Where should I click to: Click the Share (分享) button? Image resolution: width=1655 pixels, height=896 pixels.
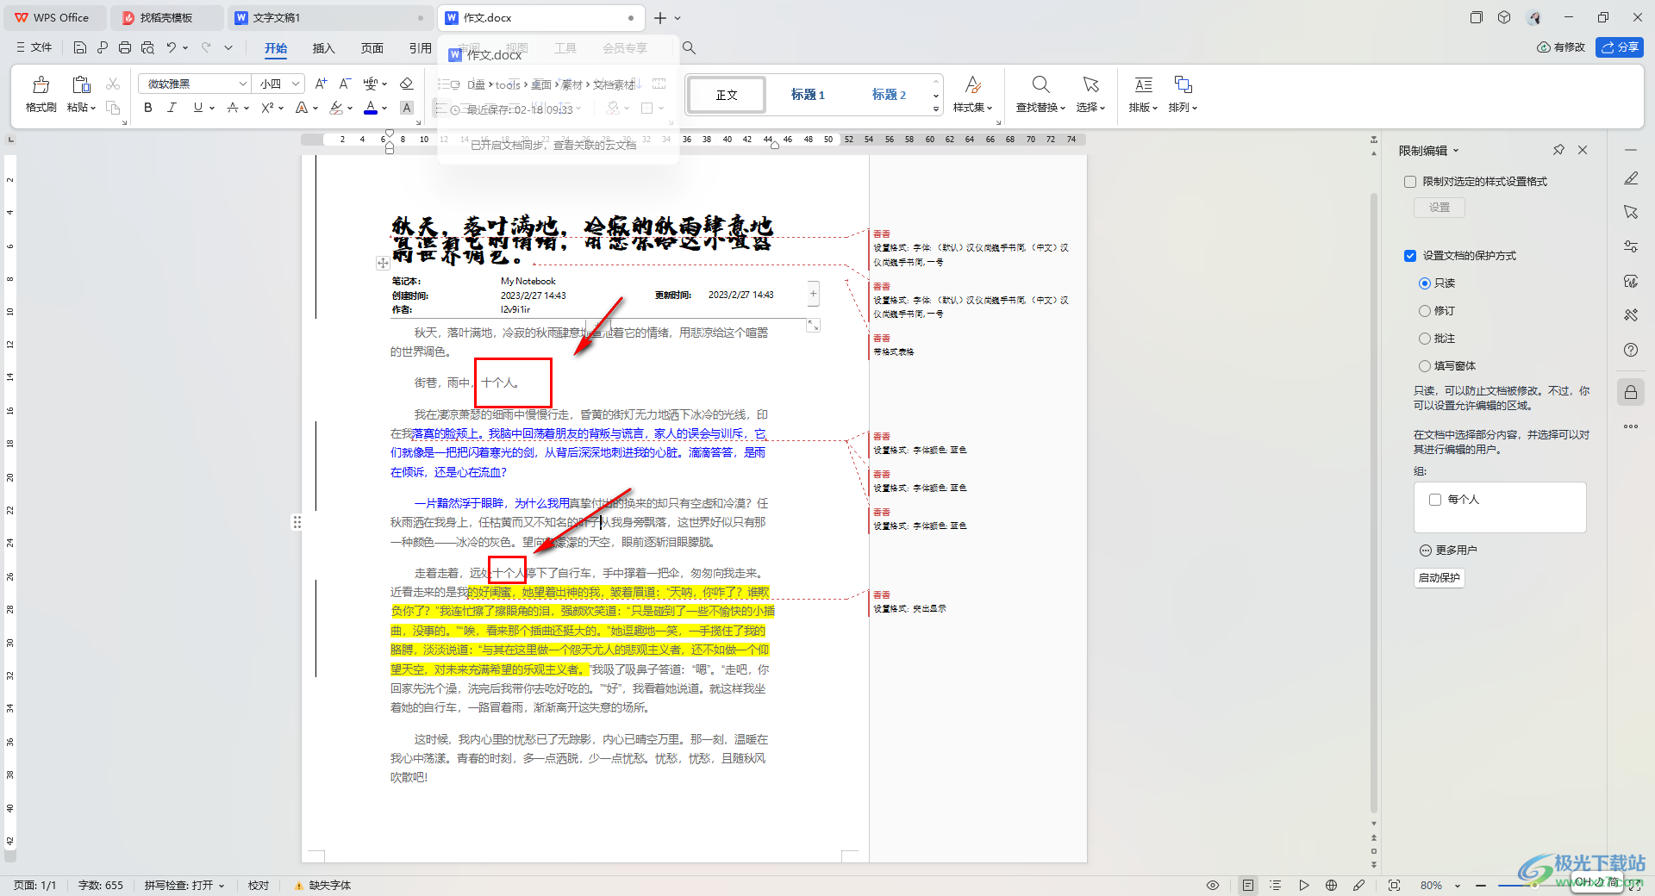[1620, 47]
